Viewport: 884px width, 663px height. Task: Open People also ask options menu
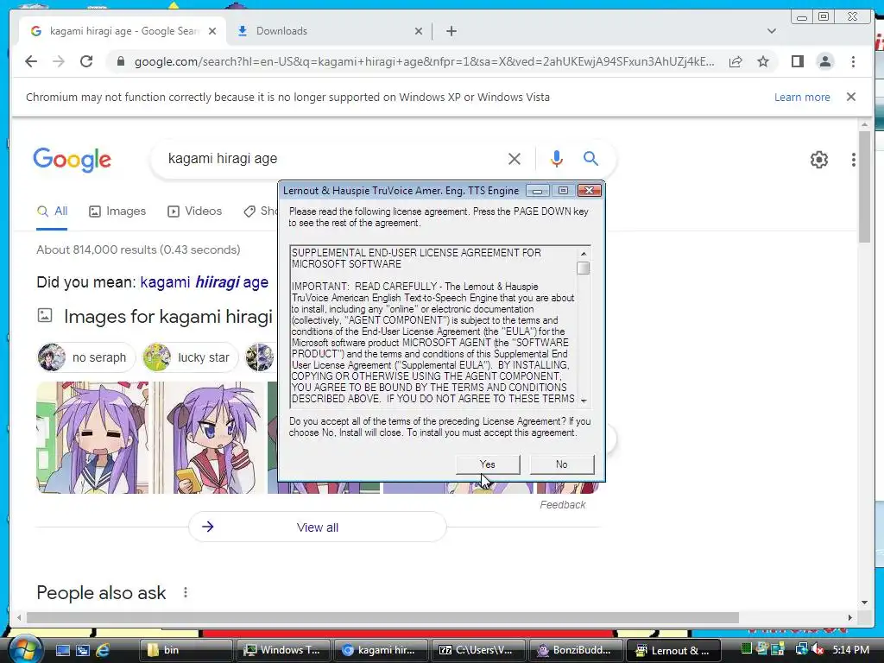[186, 592]
